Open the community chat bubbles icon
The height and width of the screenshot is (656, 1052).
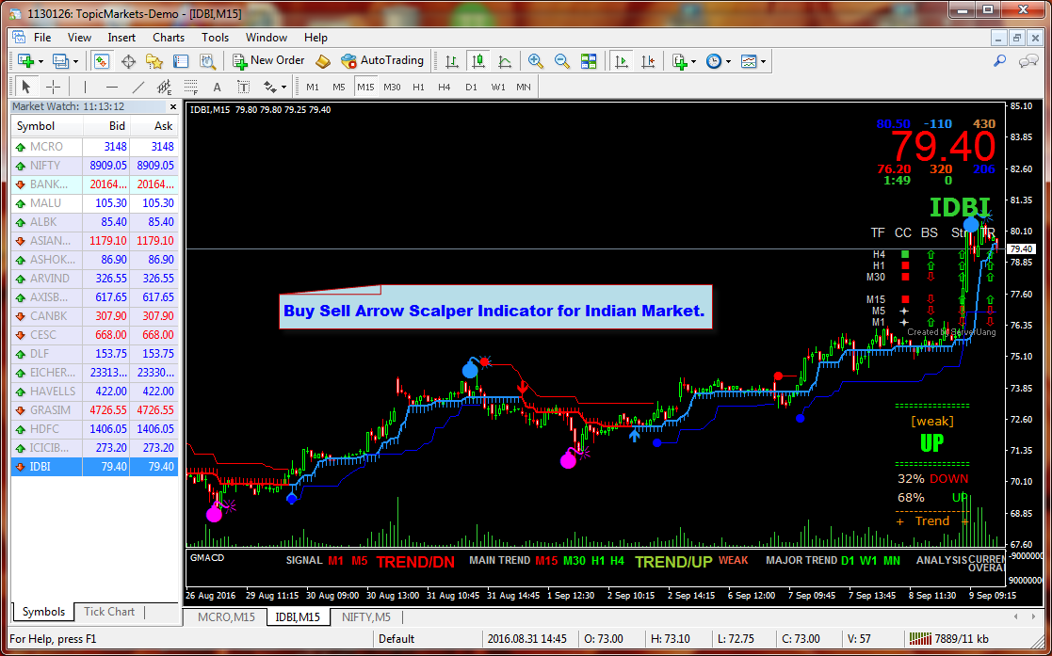pyautogui.click(x=1028, y=60)
